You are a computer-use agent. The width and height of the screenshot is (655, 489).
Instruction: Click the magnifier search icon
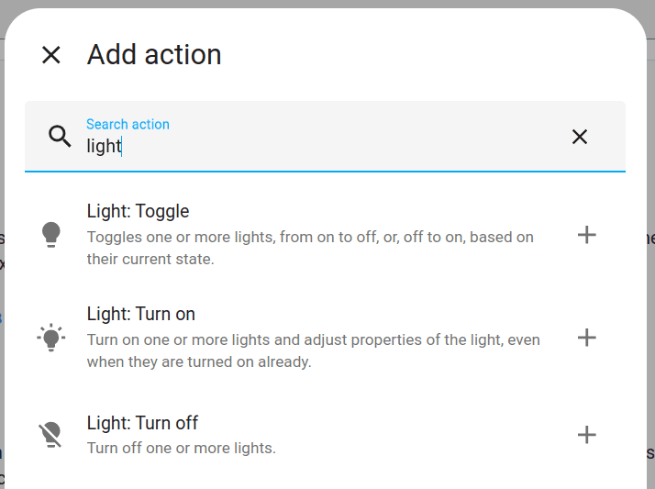pos(60,136)
